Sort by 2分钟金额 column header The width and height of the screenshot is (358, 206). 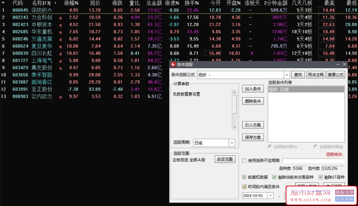pyautogui.click(x=276, y=3)
